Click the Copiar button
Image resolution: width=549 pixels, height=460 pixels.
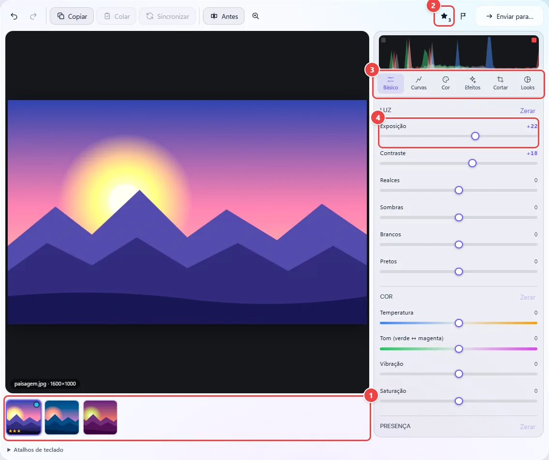72,16
